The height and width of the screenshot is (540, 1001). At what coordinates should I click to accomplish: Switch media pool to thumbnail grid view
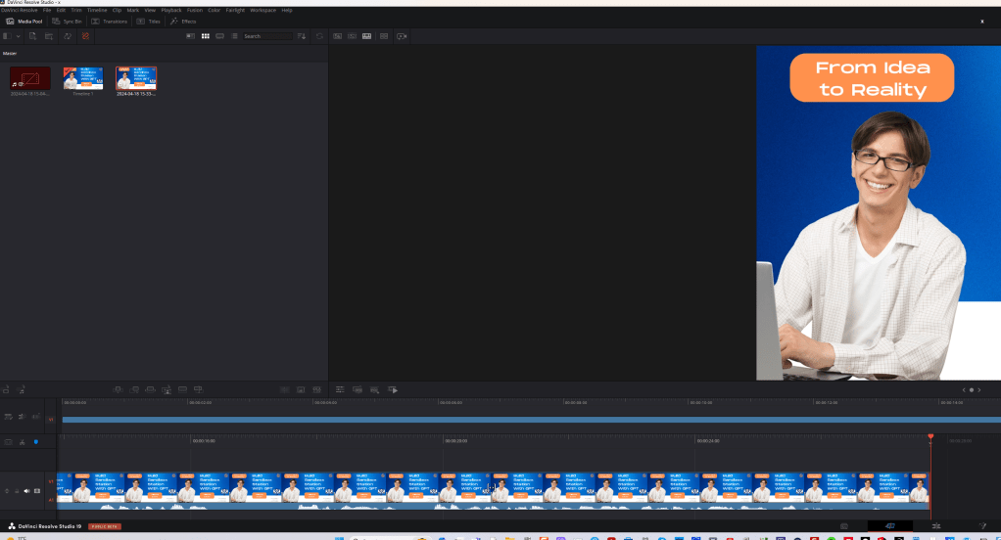point(205,36)
